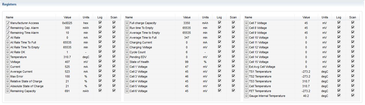Screen dimensions: 365x105
Task: Click lock icon next to Cell 7 Voltage
Action: (246, 23)
